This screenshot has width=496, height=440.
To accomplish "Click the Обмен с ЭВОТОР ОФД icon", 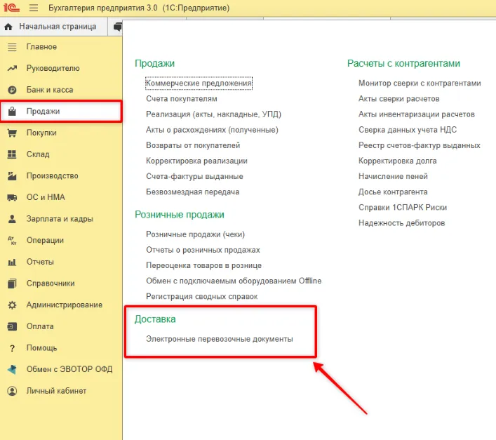I will pos(12,369).
